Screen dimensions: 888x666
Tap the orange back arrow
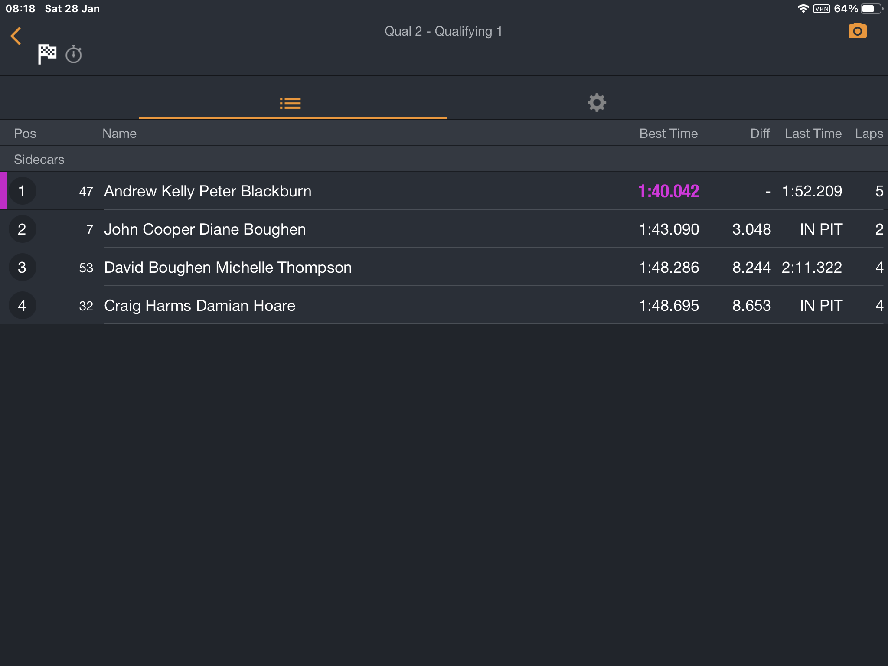(16, 36)
